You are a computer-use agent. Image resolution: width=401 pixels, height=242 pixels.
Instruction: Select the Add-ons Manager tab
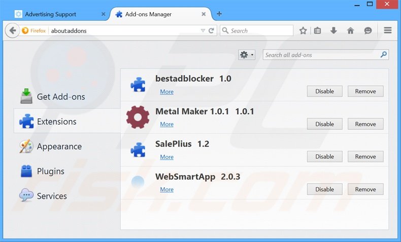(x=160, y=14)
